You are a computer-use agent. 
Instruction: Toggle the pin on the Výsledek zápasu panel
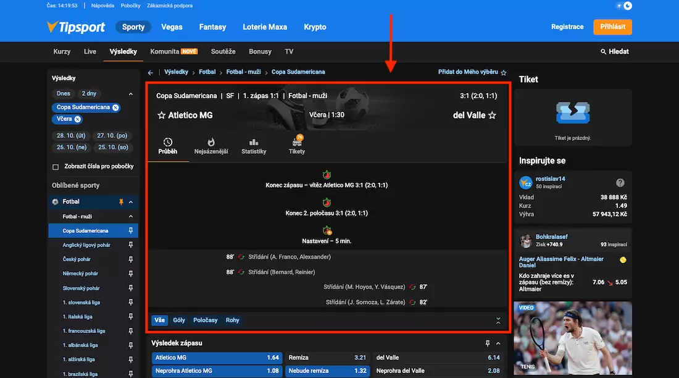pyautogui.click(x=488, y=343)
